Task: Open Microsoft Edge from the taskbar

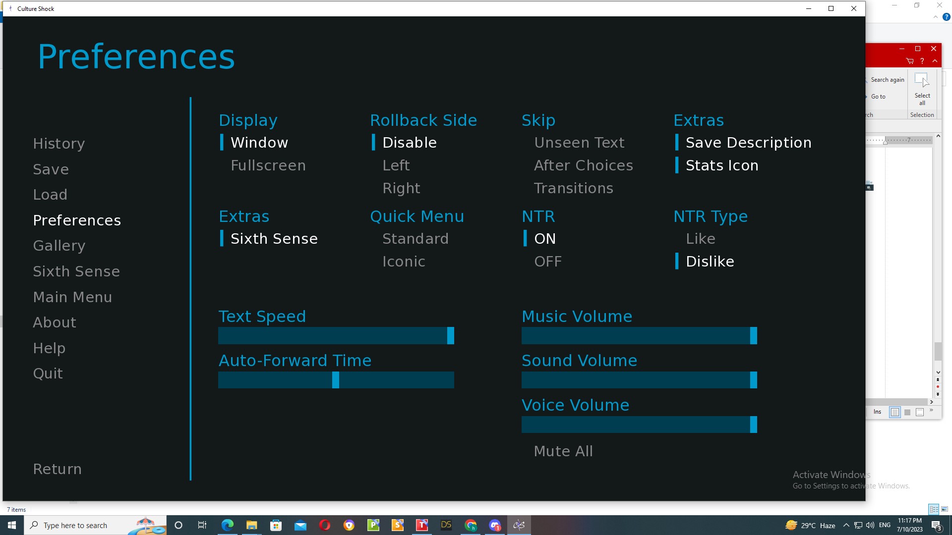Action: tap(228, 525)
